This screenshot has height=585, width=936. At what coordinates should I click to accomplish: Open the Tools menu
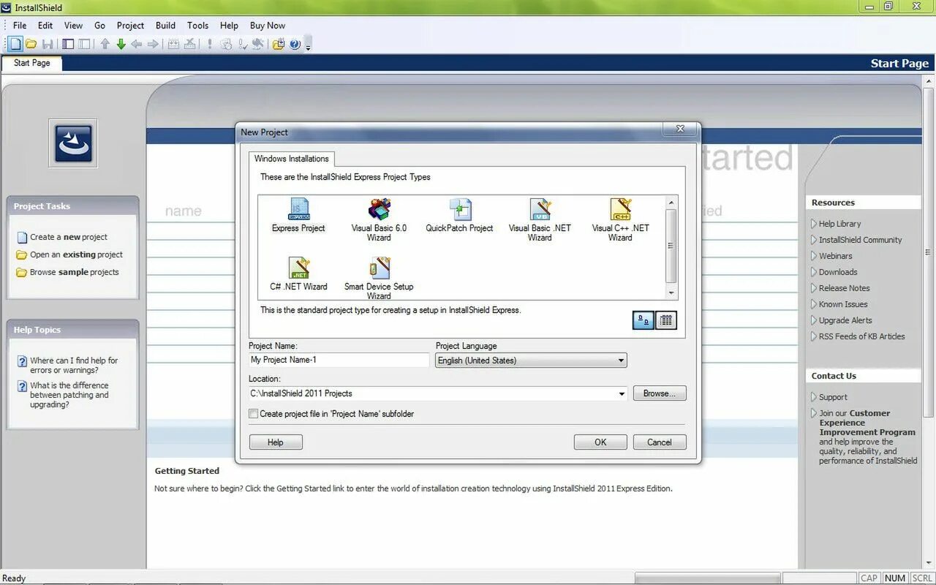click(197, 25)
